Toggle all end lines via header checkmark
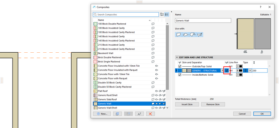The width and height of the screenshot is (279, 128). coord(227,62)
